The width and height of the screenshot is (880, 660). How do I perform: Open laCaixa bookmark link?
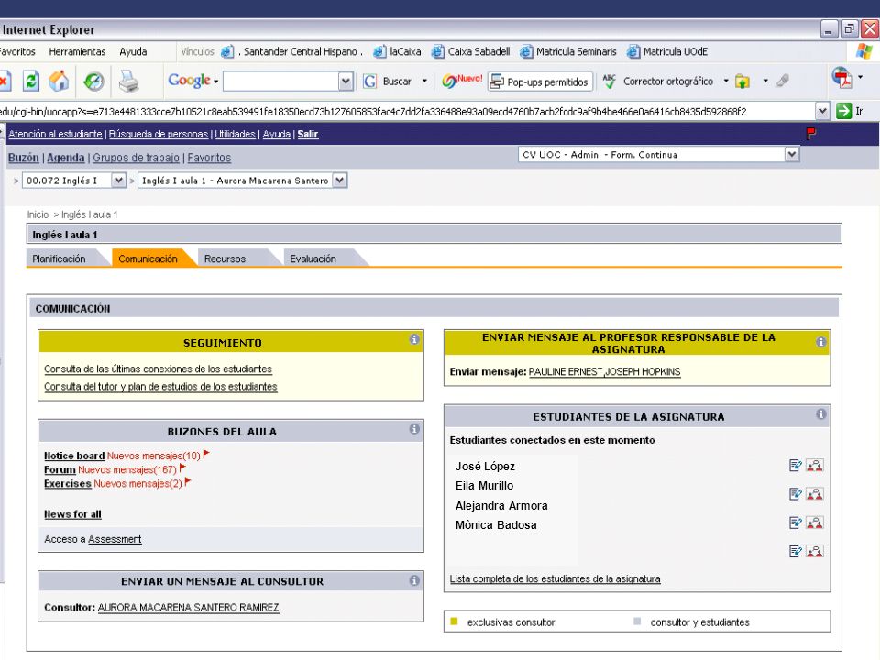tap(397, 51)
